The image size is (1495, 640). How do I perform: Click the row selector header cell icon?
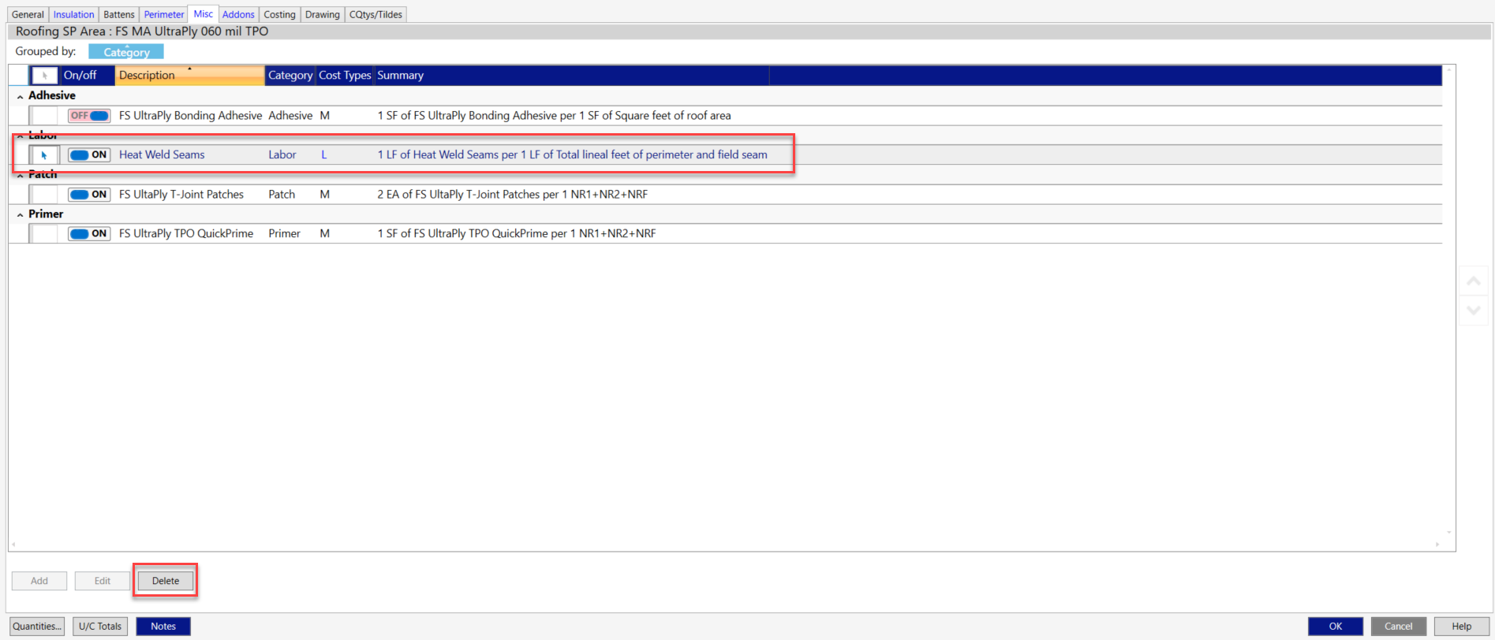44,76
